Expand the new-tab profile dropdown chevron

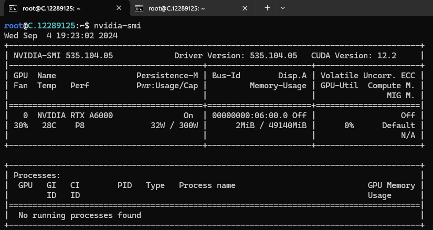click(x=282, y=8)
